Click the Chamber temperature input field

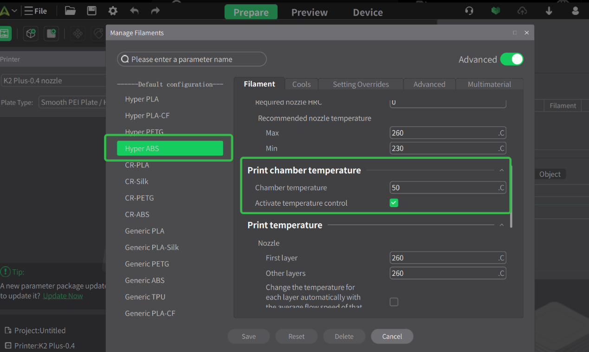point(443,188)
